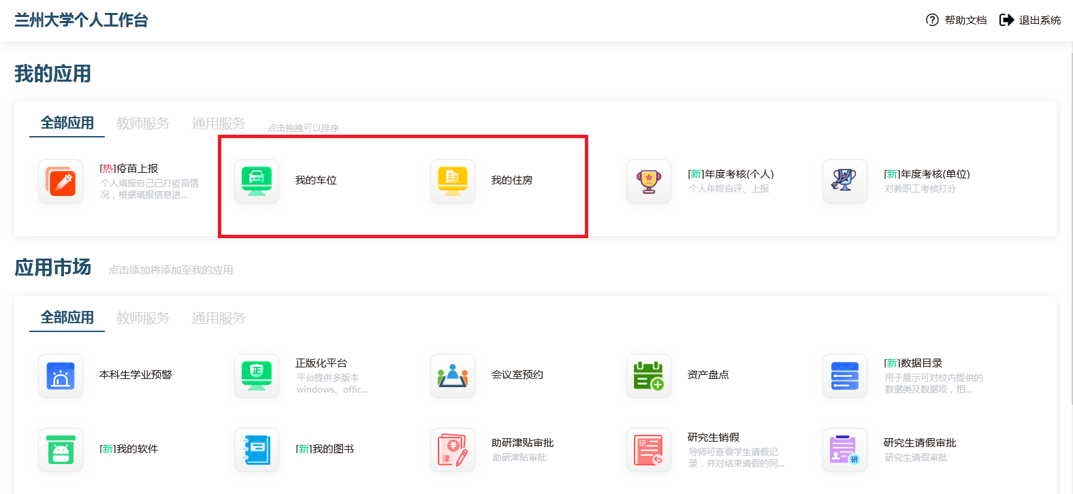Open the 资产盘点 calendar icon
Image resolution: width=1073 pixels, height=494 pixels.
click(649, 376)
